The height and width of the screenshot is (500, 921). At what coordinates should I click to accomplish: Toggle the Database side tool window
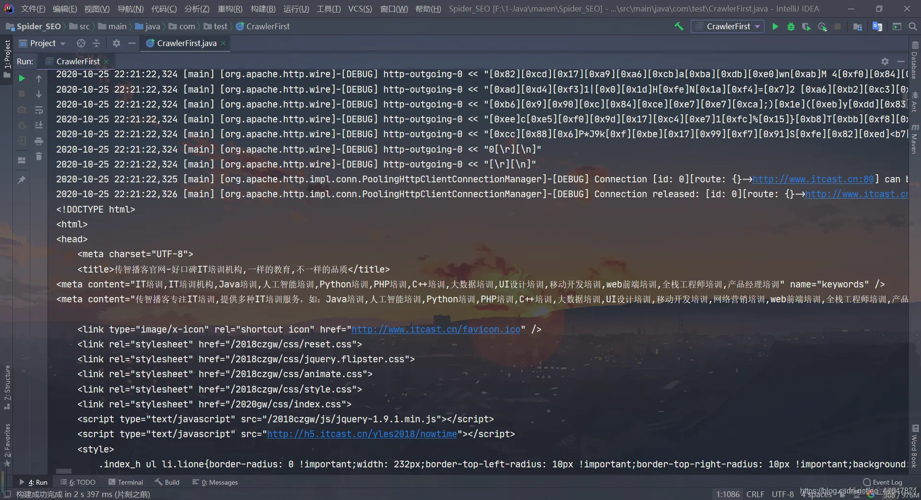pos(915,60)
